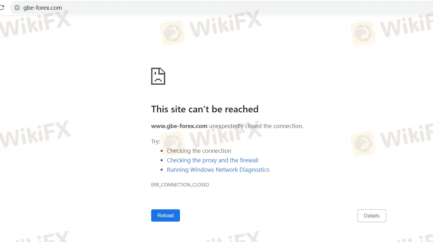The image size is (433, 242).
Task: Click the WikiFX logo badge at middle right
Action: (363, 143)
